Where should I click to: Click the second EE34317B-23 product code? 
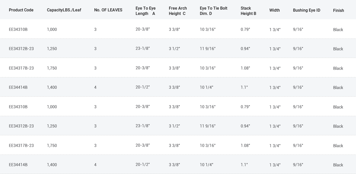click(x=21, y=146)
